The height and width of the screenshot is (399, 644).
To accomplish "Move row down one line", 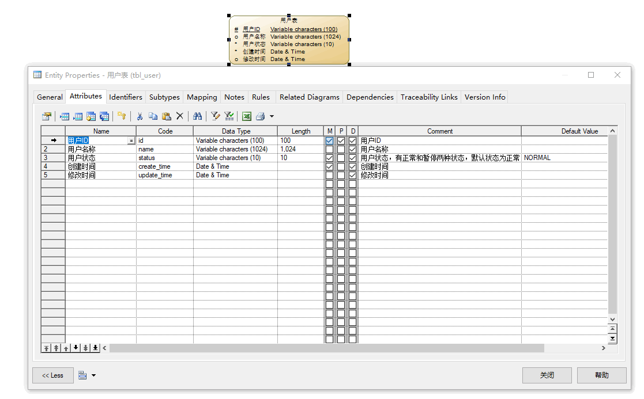I will tap(76, 348).
